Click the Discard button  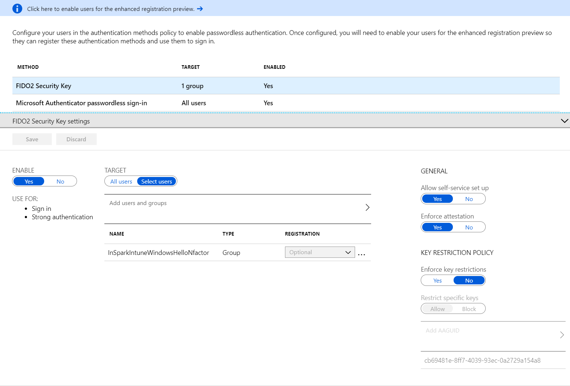76,139
